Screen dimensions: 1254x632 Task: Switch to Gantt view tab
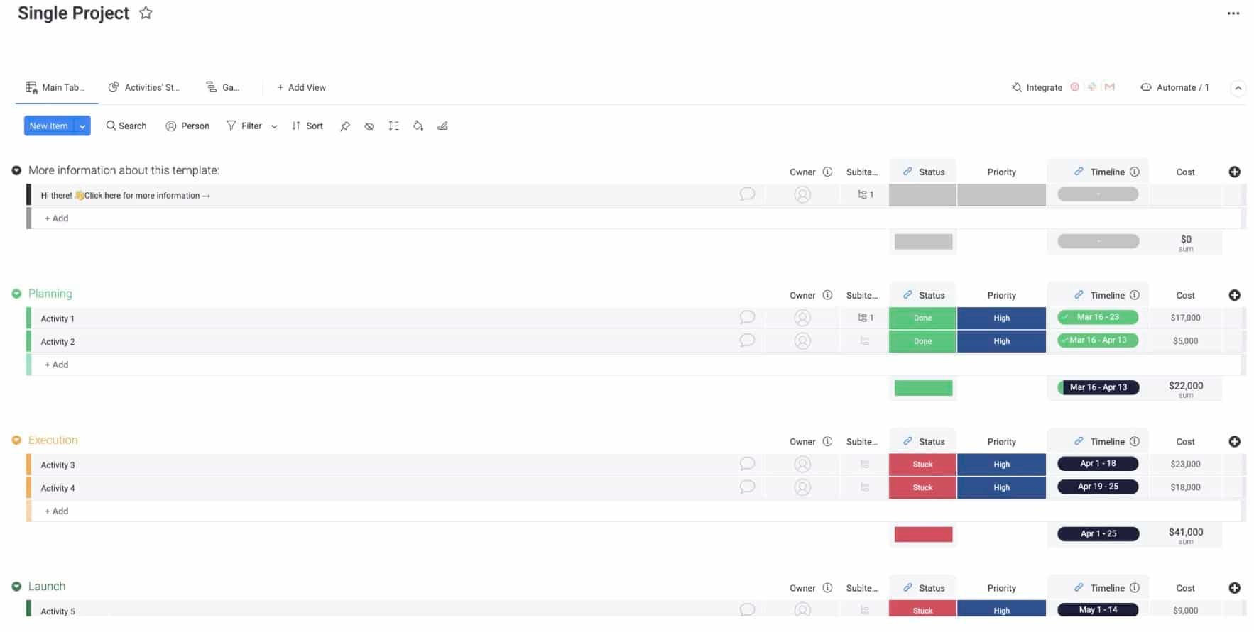point(222,87)
